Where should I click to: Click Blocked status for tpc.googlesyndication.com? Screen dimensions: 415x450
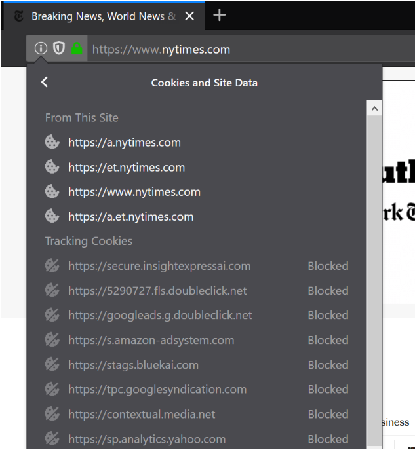[328, 390]
